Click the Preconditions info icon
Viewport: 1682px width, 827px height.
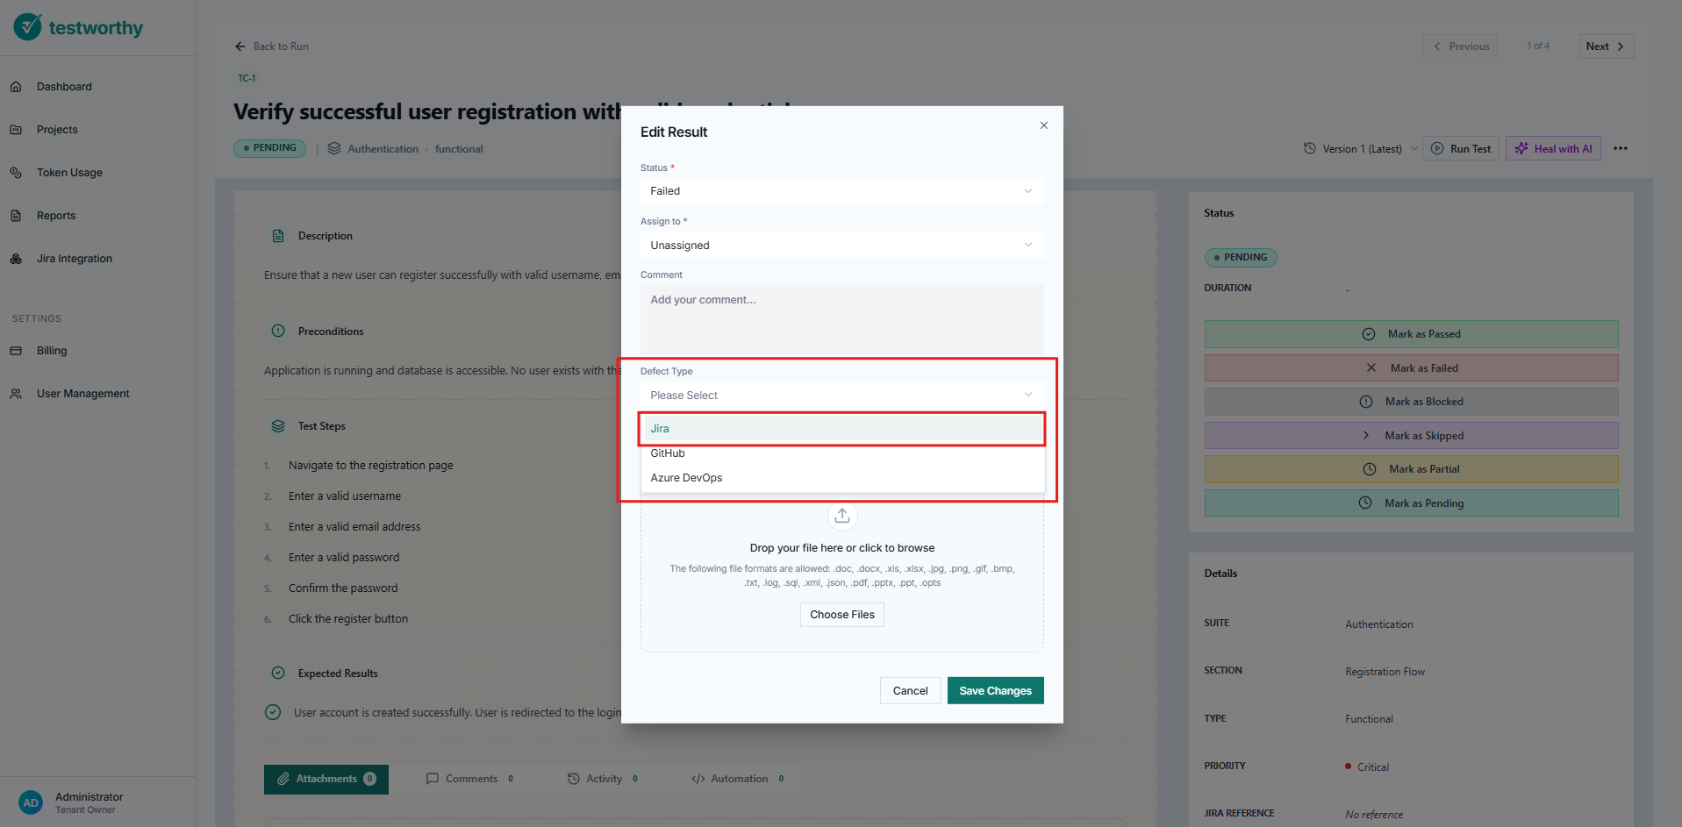[x=278, y=332]
